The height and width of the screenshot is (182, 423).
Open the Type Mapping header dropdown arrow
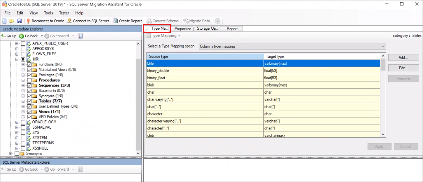click(x=178, y=36)
